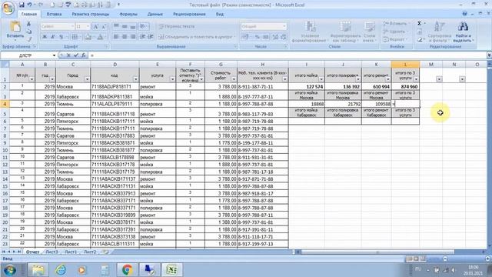Click the Windows Start button
492x277 pixels.
click(10, 269)
